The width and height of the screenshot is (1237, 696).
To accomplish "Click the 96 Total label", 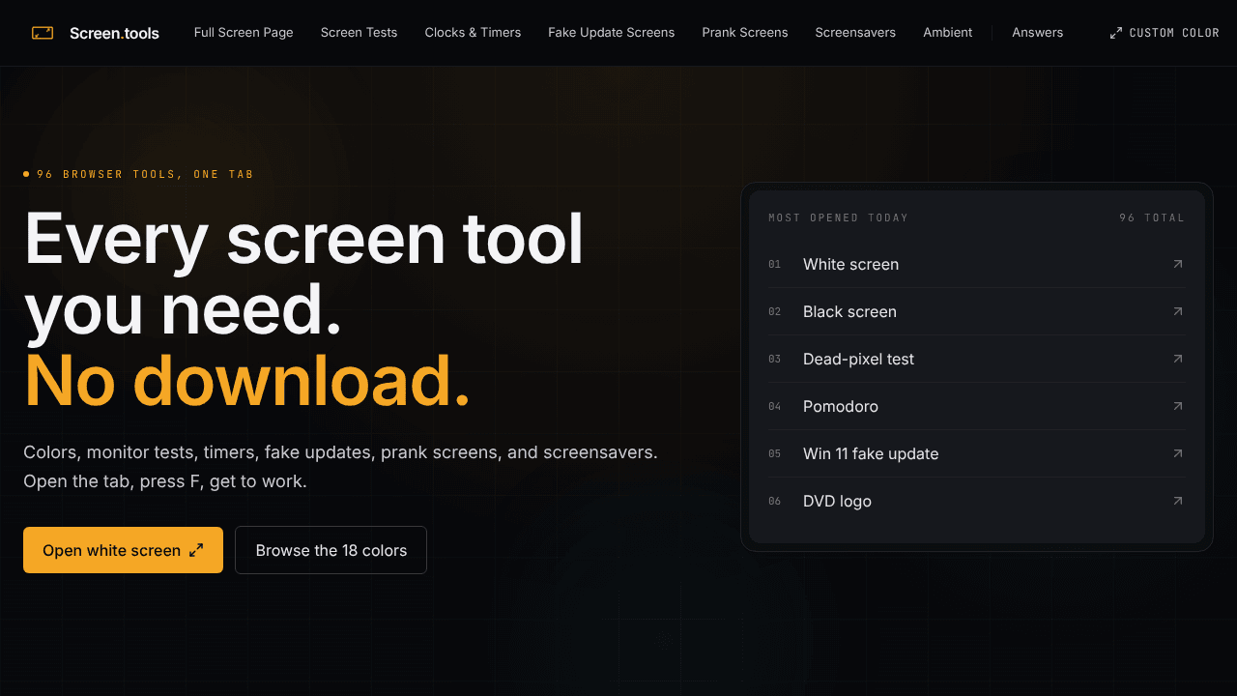I will pos(1152,217).
